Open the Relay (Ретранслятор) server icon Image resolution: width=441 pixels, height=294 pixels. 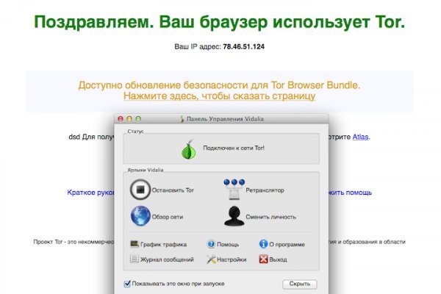coord(234,189)
